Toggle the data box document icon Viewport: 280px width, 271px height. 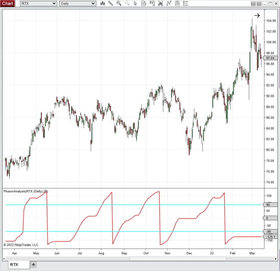click(x=144, y=4)
